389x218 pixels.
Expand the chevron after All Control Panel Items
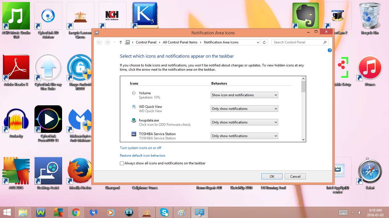click(200, 42)
